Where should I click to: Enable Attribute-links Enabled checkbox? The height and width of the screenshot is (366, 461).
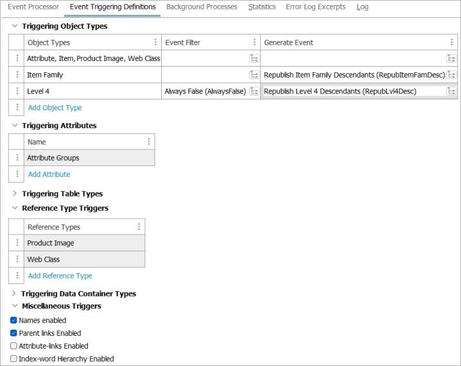point(13,345)
